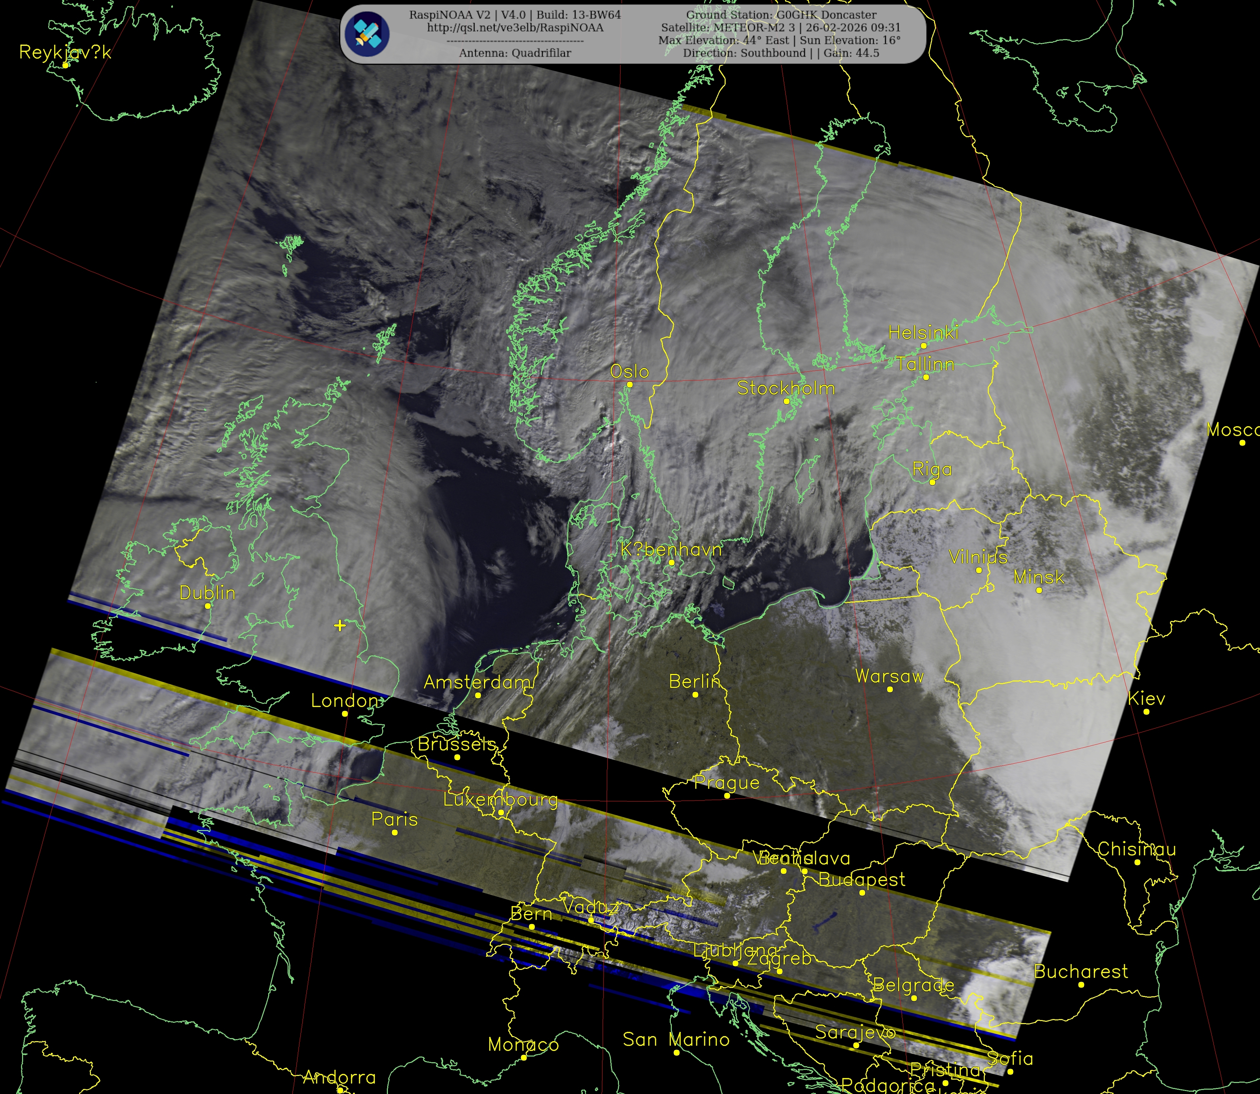Click the Reykjavik marker dot on Iceland
Viewport: 1260px width, 1094px height.
point(65,65)
